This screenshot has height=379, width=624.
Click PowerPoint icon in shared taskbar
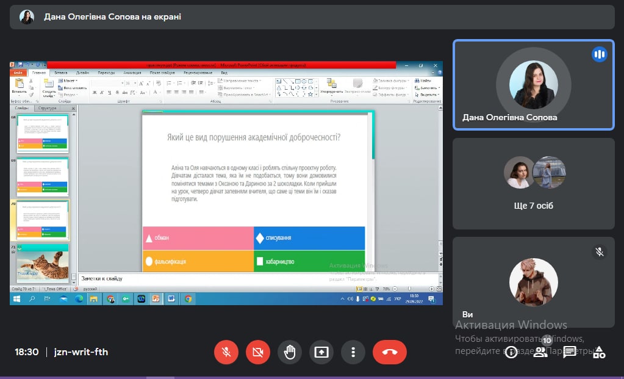point(156,299)
